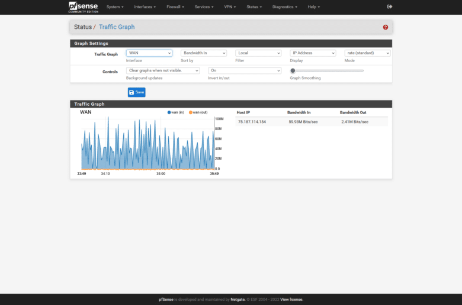Viewport: 462px width, 305px height.
Task: Click the pfSense Community Edition logo
Action: (84, 7)
